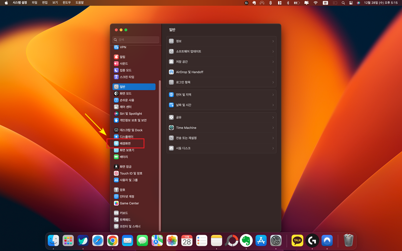Viewport: 402px width, 251px height.
Task: Open the 도움말 menu
Action: pyautogui.click(x=79, y=2)
